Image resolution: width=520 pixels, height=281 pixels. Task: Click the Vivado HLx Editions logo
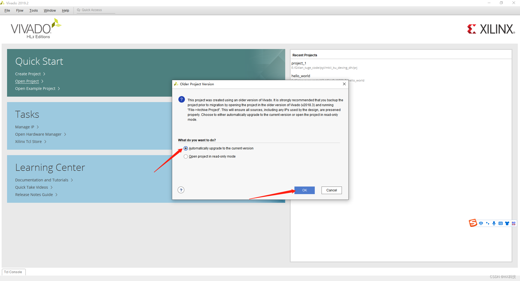tap(36, 29)
